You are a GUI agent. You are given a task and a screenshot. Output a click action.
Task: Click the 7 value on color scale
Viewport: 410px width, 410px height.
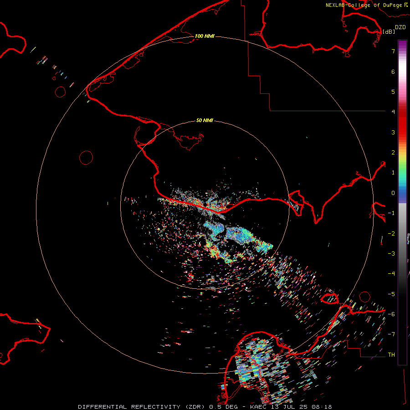393,51
